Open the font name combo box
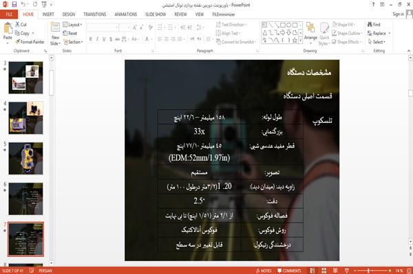Screen dimensions: 413x274 pos(103,27)
